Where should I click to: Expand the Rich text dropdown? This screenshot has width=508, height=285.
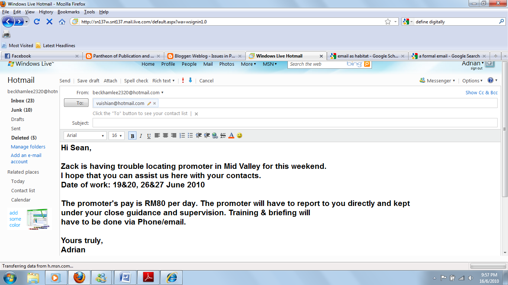coord(163,81)
